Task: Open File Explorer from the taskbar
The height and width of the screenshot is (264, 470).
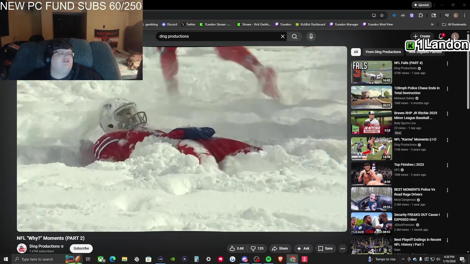Action: click(124, 259)
